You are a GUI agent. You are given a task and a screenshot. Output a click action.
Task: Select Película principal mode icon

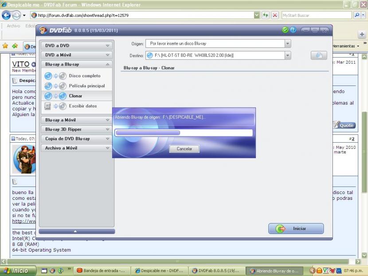(55, 86)
